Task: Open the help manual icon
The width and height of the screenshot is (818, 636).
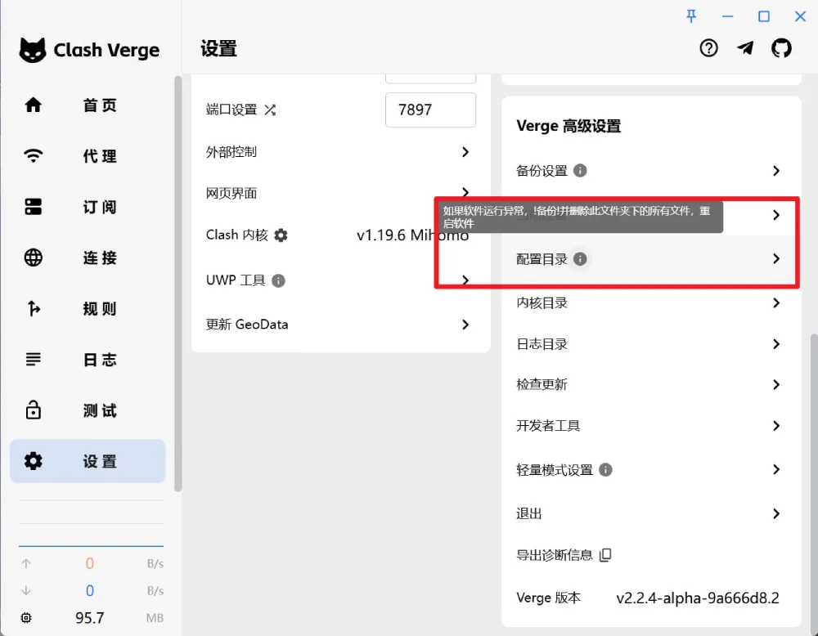Action: (x=708, y=48)
